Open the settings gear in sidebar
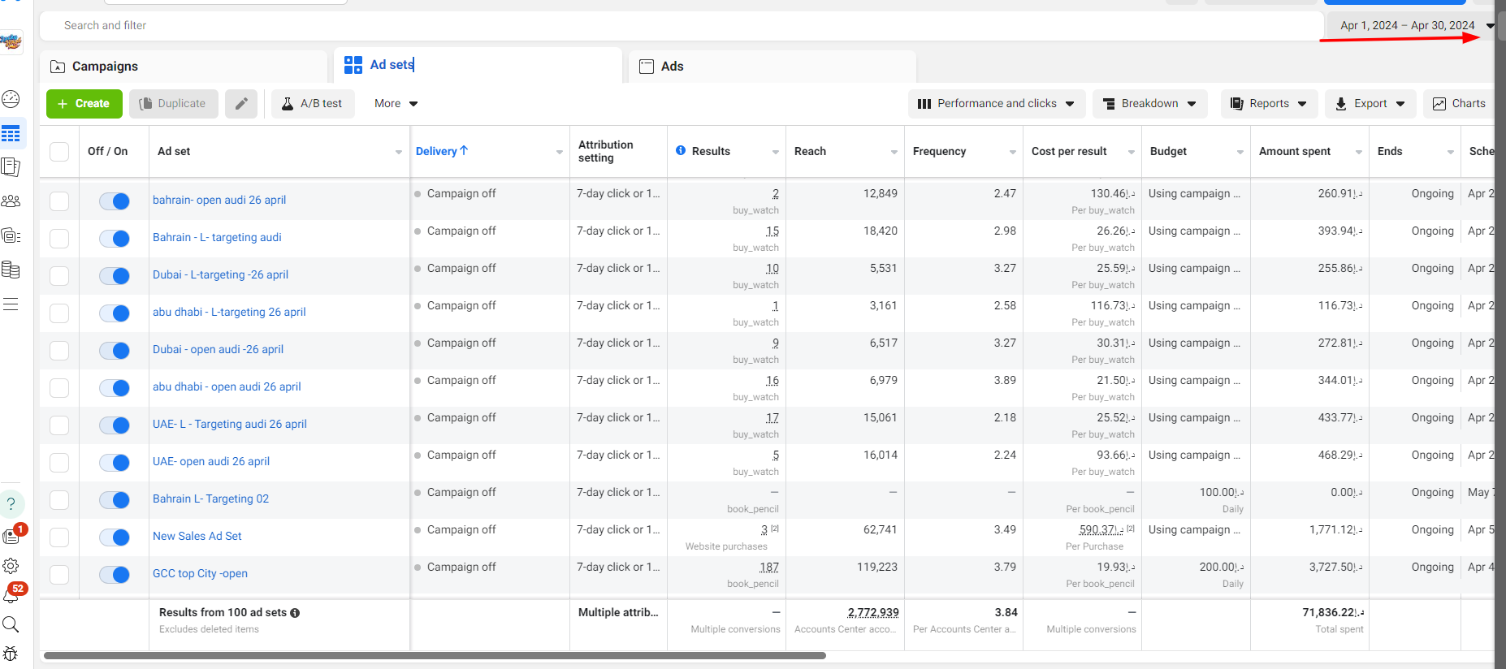1506x669 pixels. click(x=11, y=566)
